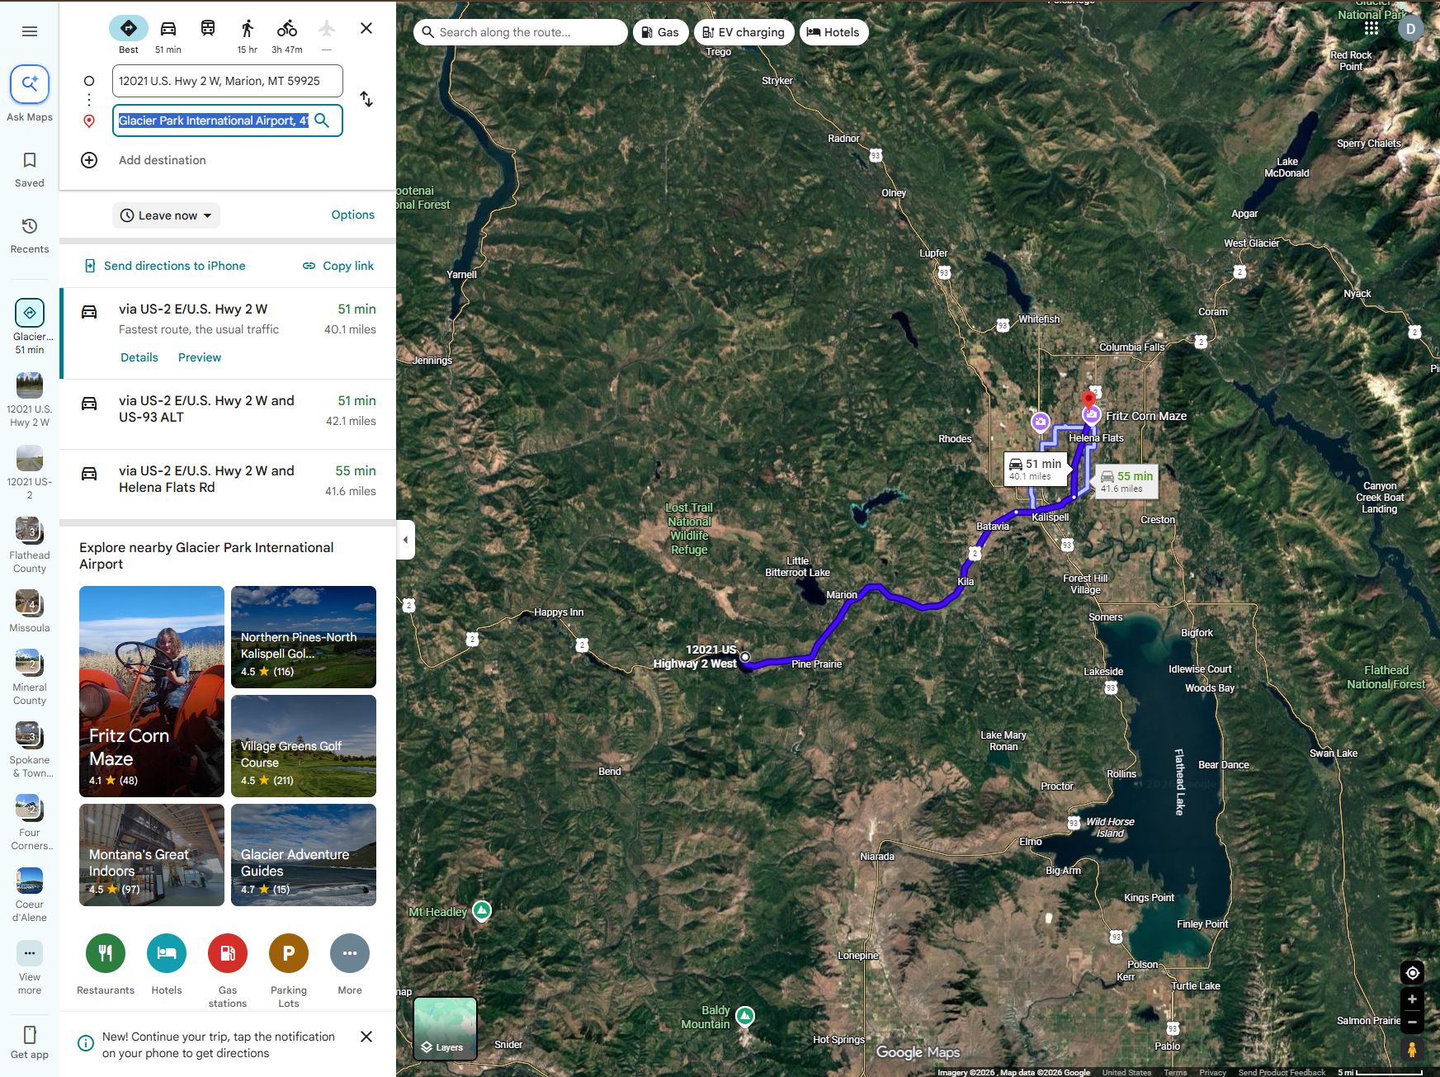Collapse the side panel

click(405, 540)
